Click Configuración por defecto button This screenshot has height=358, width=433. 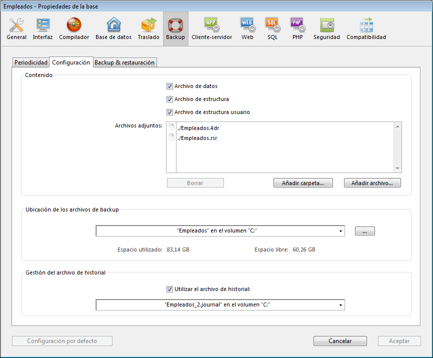pyautogui.click(x=62, y=341)
